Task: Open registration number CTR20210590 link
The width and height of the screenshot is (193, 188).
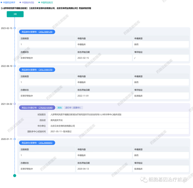Action: click(x=45, y=108)
